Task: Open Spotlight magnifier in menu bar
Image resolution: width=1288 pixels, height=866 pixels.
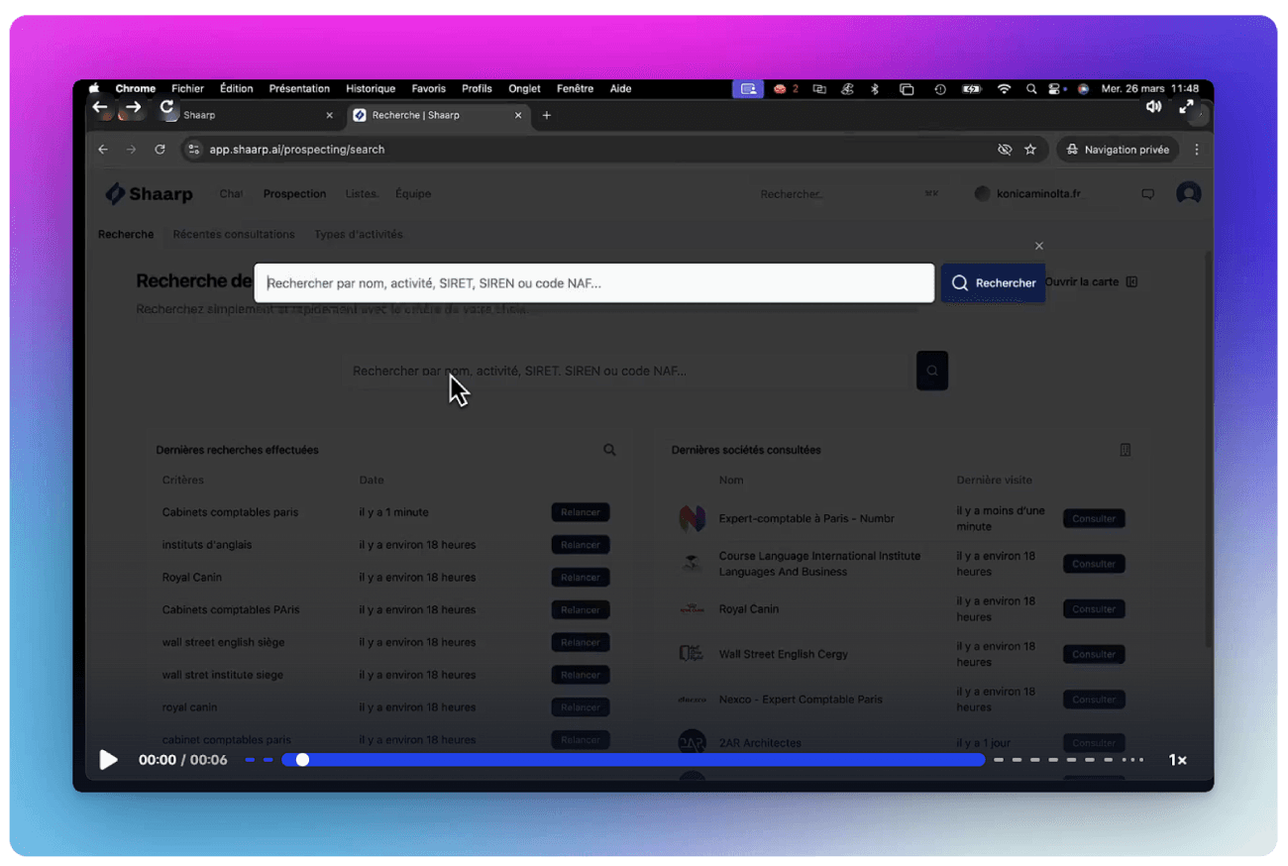Action: pos(1031,88)
